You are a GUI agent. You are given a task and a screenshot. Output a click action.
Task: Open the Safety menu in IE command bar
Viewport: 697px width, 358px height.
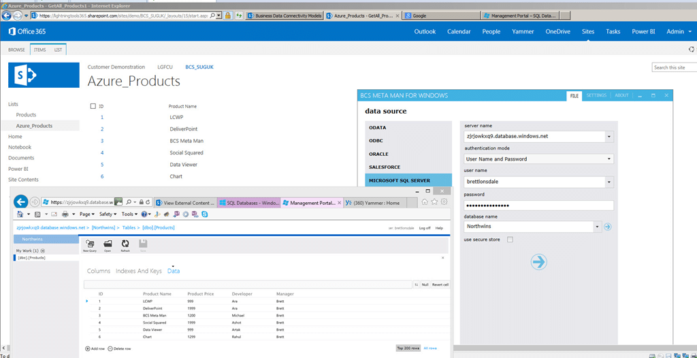108,214
